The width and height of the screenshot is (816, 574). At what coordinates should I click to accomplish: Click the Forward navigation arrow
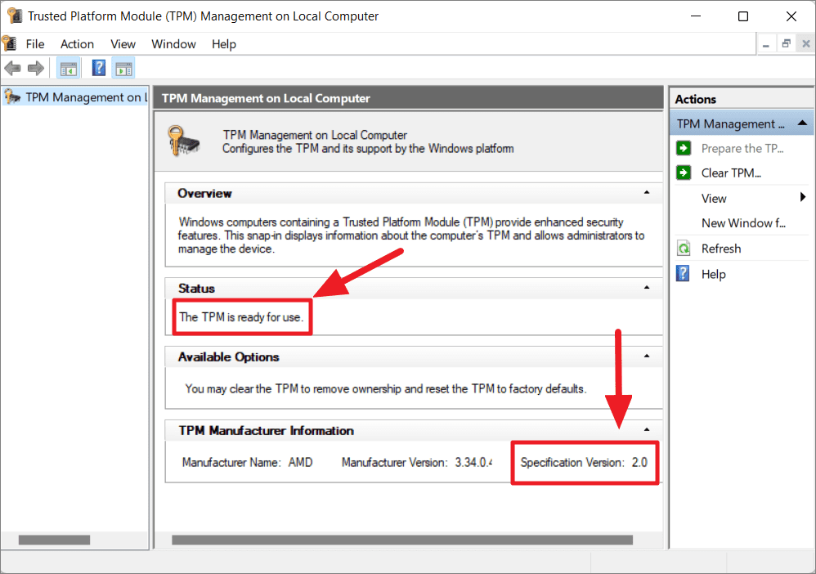[36, 68]
